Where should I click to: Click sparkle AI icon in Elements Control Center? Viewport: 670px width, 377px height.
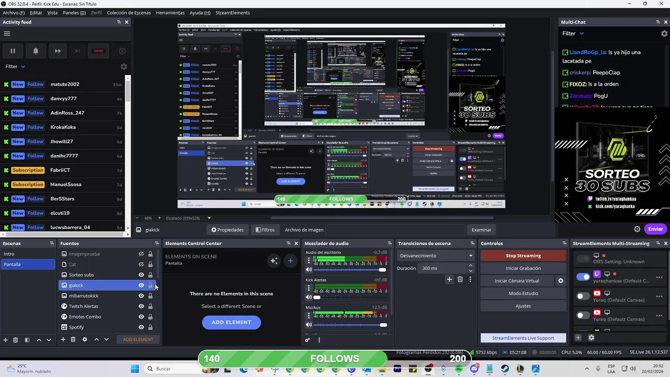[274, 260]
